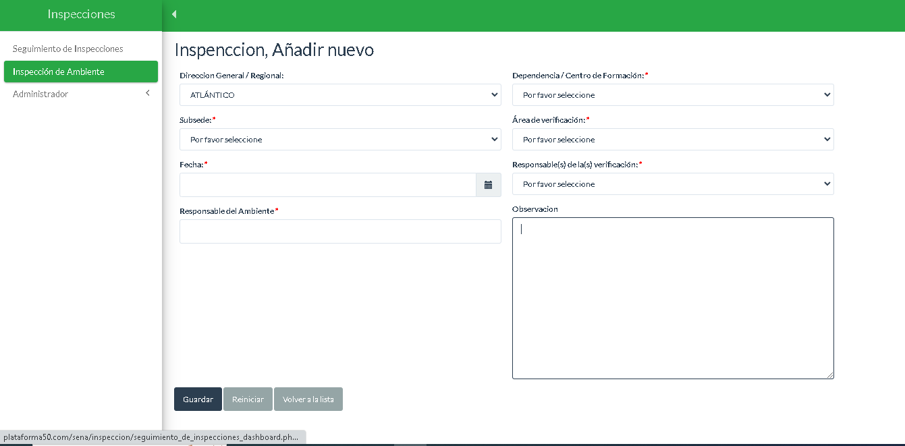Click the Responsable del Ambiente text field

coord(340,231)
